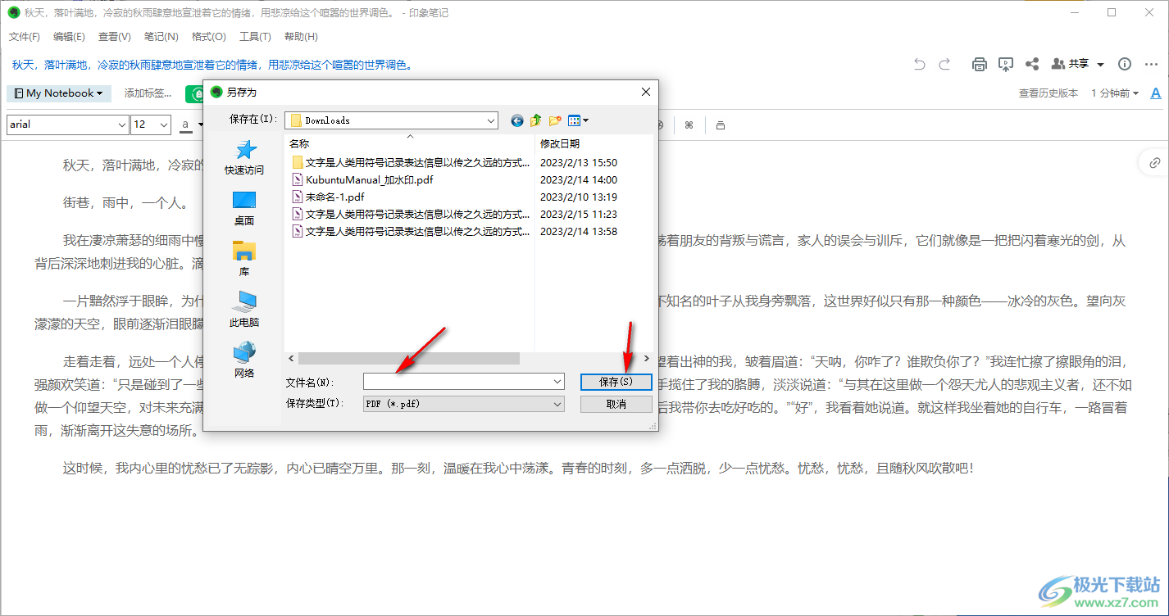Open the 笔记(N) menu

(x=161, y=37)
